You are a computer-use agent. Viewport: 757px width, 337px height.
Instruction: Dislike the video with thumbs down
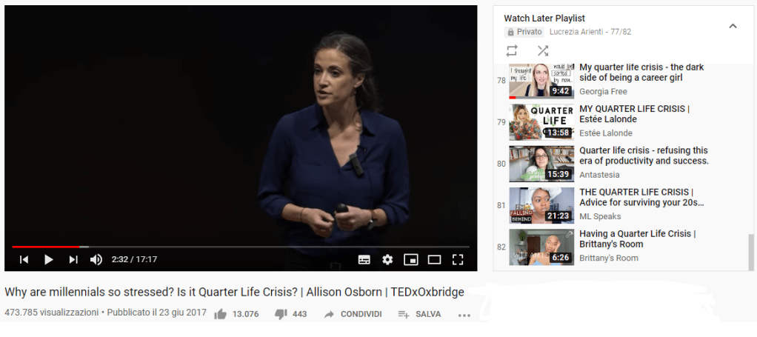click(x=281, y=314)
